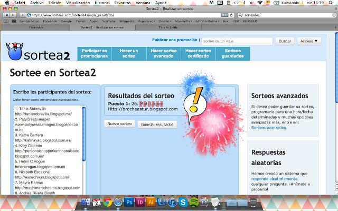Launch Skype from the Dock
Viewport: 338px width, 211px height.
[x=183, y=202]
